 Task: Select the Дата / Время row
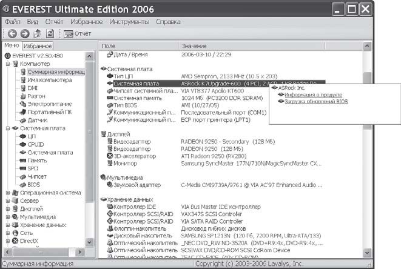[x=170, y=55]
